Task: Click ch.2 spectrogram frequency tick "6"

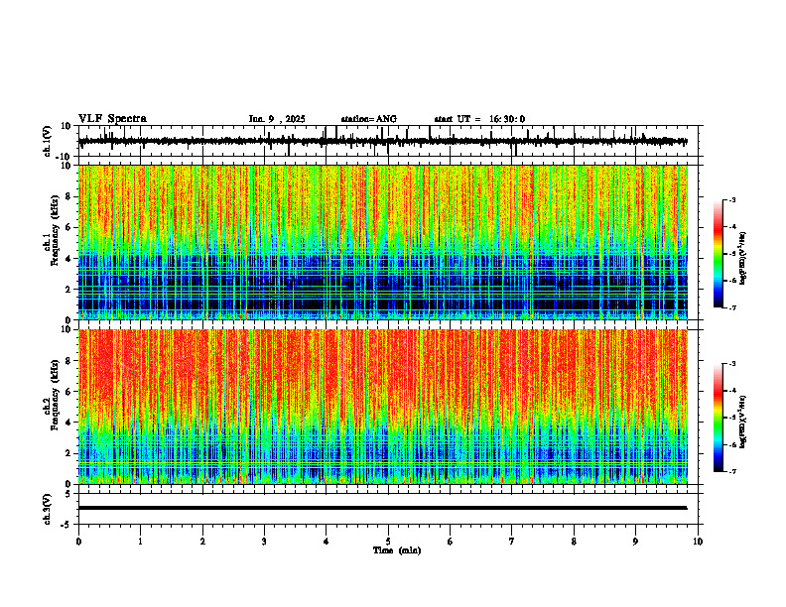Action: click(x=68, y=392)
